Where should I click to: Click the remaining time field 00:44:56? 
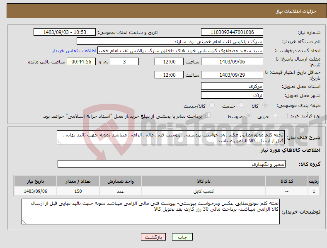[x=81, y=61]
